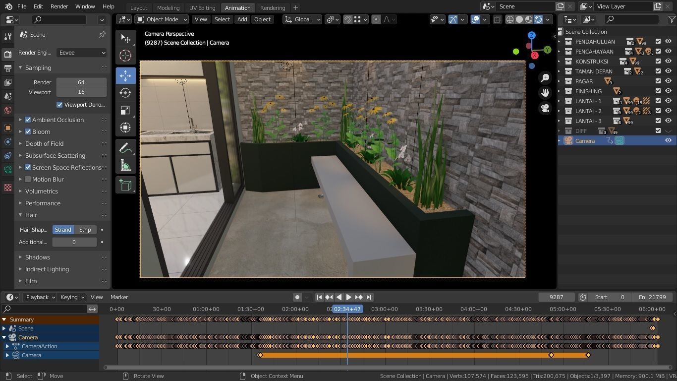This screenshot has height=381, width=677.
Task: Choose the Annotate pencil tool
Action: 125,148
